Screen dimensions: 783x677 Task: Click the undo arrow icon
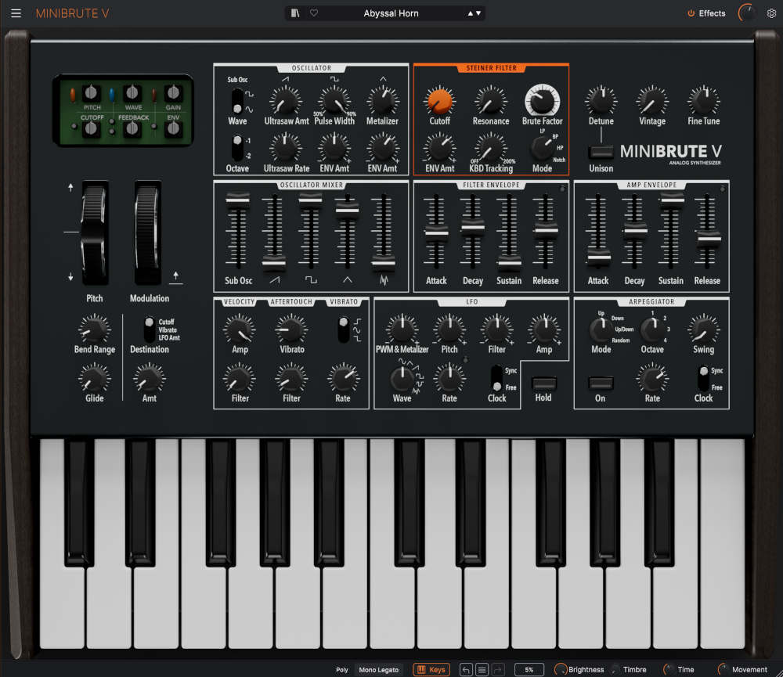click(x=465, y=670)
